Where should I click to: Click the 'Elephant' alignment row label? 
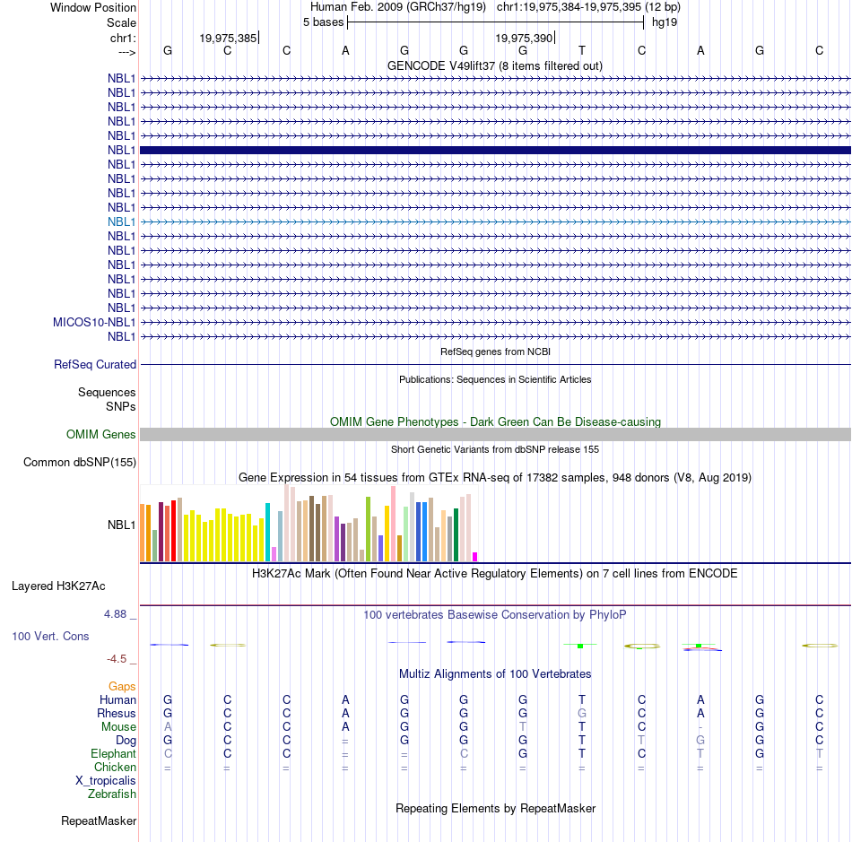113,753
